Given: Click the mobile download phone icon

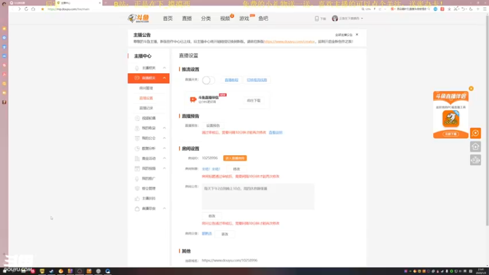Looking at the screenshot, I should [x=317, y=19].
